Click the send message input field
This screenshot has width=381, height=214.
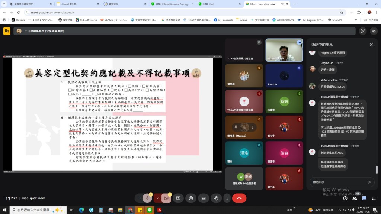pos(337,182)
